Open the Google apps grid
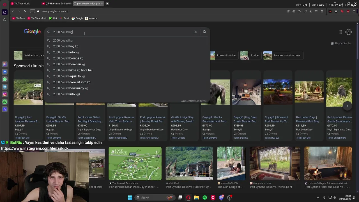 (340, 32)
